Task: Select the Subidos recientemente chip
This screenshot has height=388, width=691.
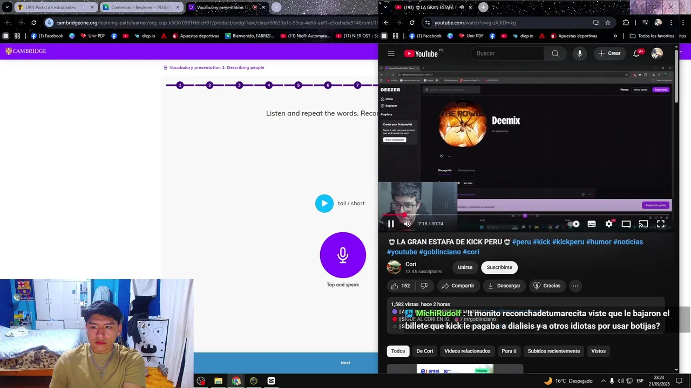Action: coord(554,351)
